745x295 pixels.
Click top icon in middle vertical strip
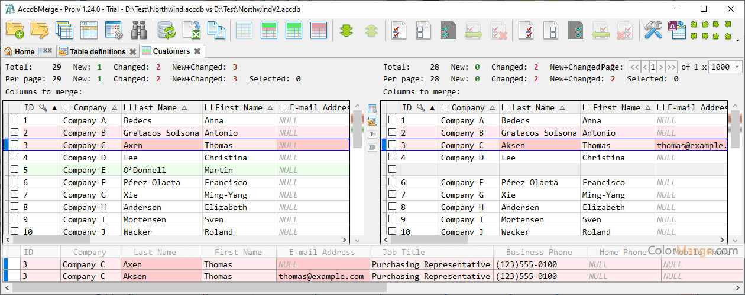tap(372, 109)
